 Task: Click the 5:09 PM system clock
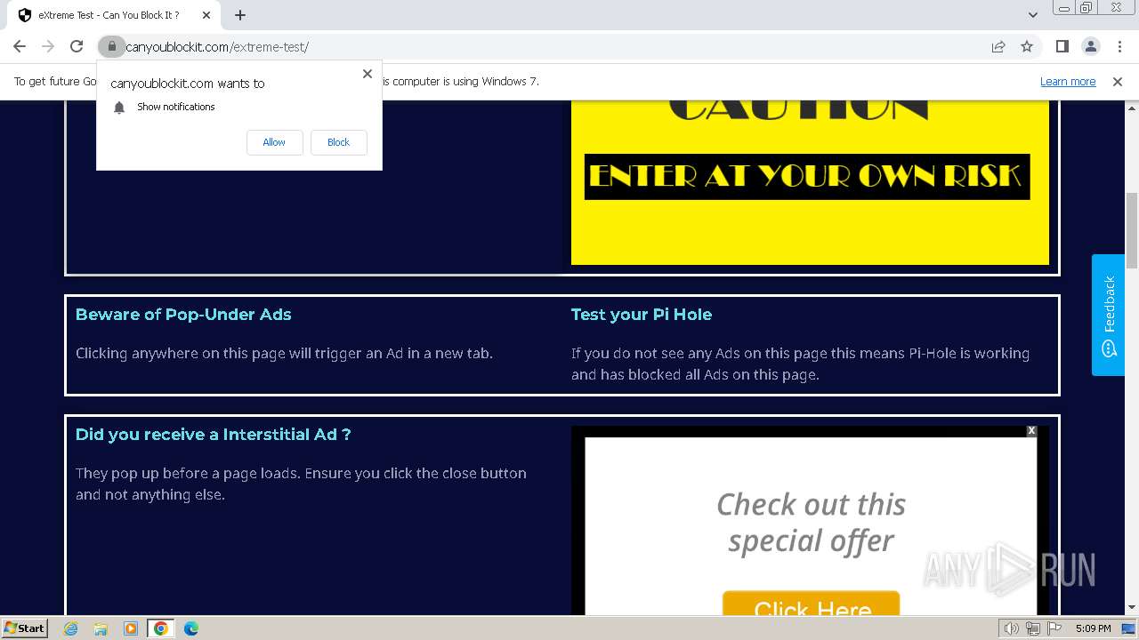click(1093, 628)
